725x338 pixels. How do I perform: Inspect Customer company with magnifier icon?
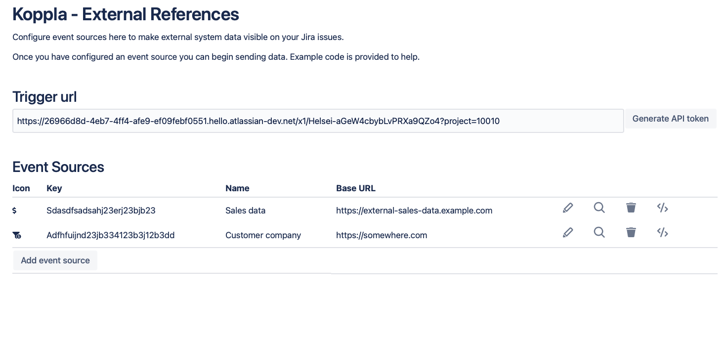pyautogui.click(x=599, y=232)
